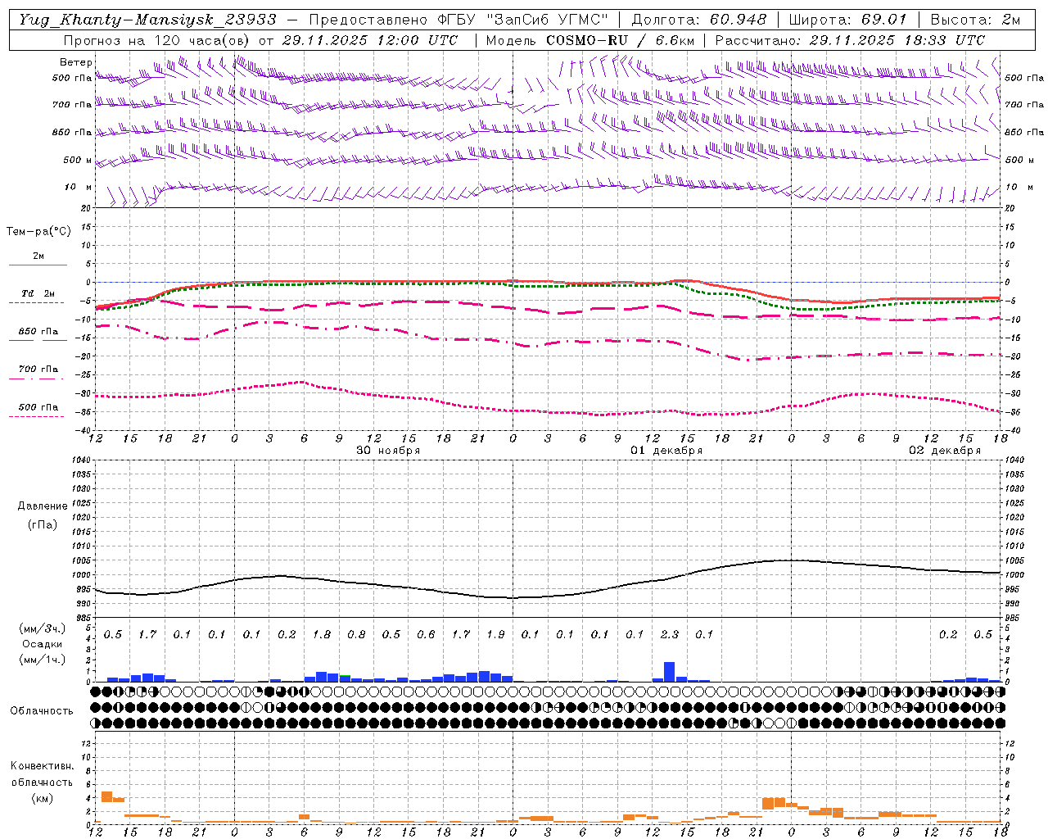Screen dimensions: 1048x839
Task: Click the 0.6 precipitation total
Action: [426, 634]
